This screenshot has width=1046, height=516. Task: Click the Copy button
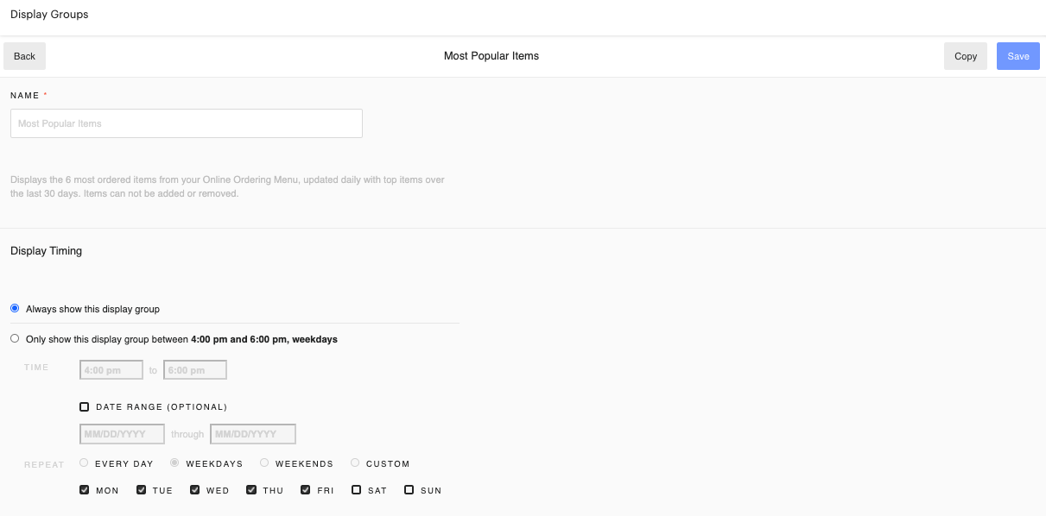pos(966,56)
